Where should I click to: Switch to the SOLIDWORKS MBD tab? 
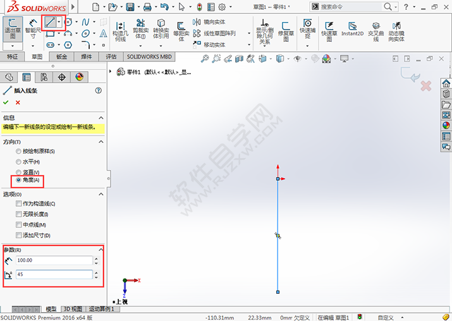click(x=149, y=57)
